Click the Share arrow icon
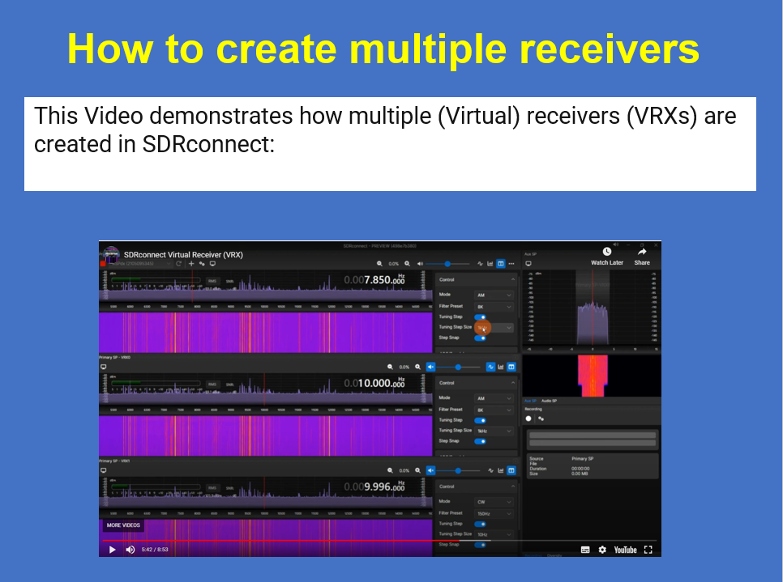The width and height of the screenshot is (783, 582). pyautogui.click(x=642, y=252)
